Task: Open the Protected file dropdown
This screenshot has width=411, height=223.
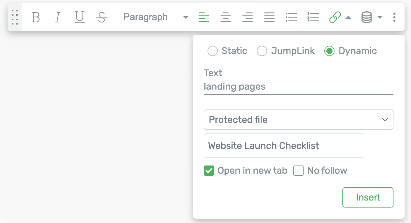Action: click(298, 120)
